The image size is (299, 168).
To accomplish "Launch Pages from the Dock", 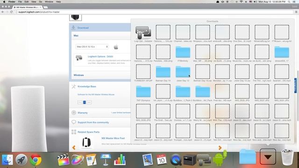I will (92, 160).
